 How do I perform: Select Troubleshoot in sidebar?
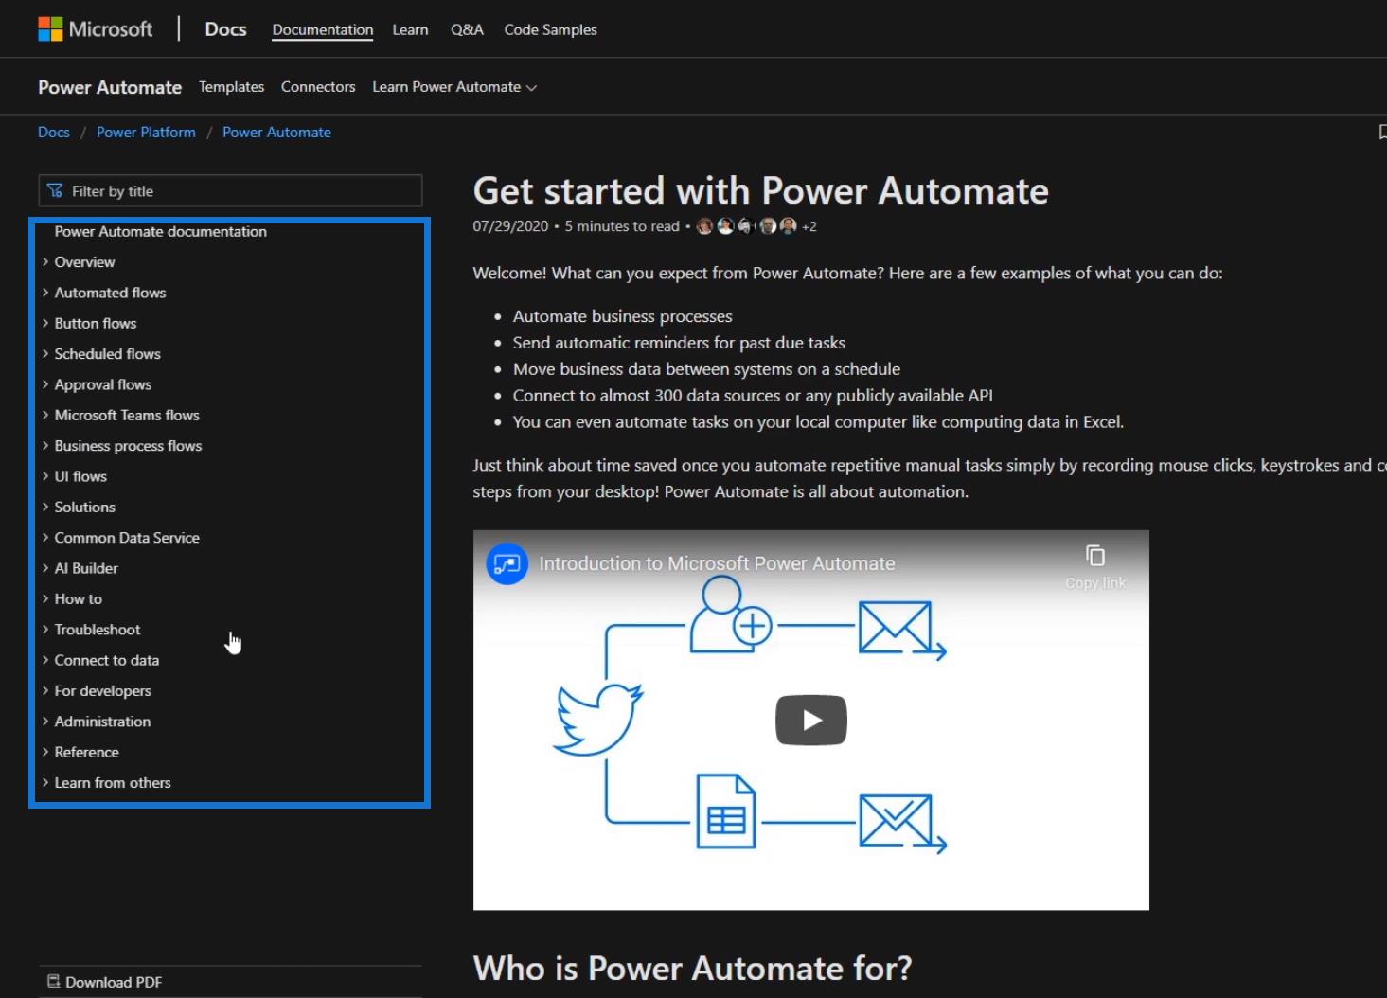click(97, 630)
